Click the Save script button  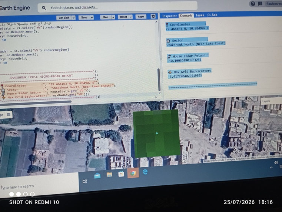(84, 17)
